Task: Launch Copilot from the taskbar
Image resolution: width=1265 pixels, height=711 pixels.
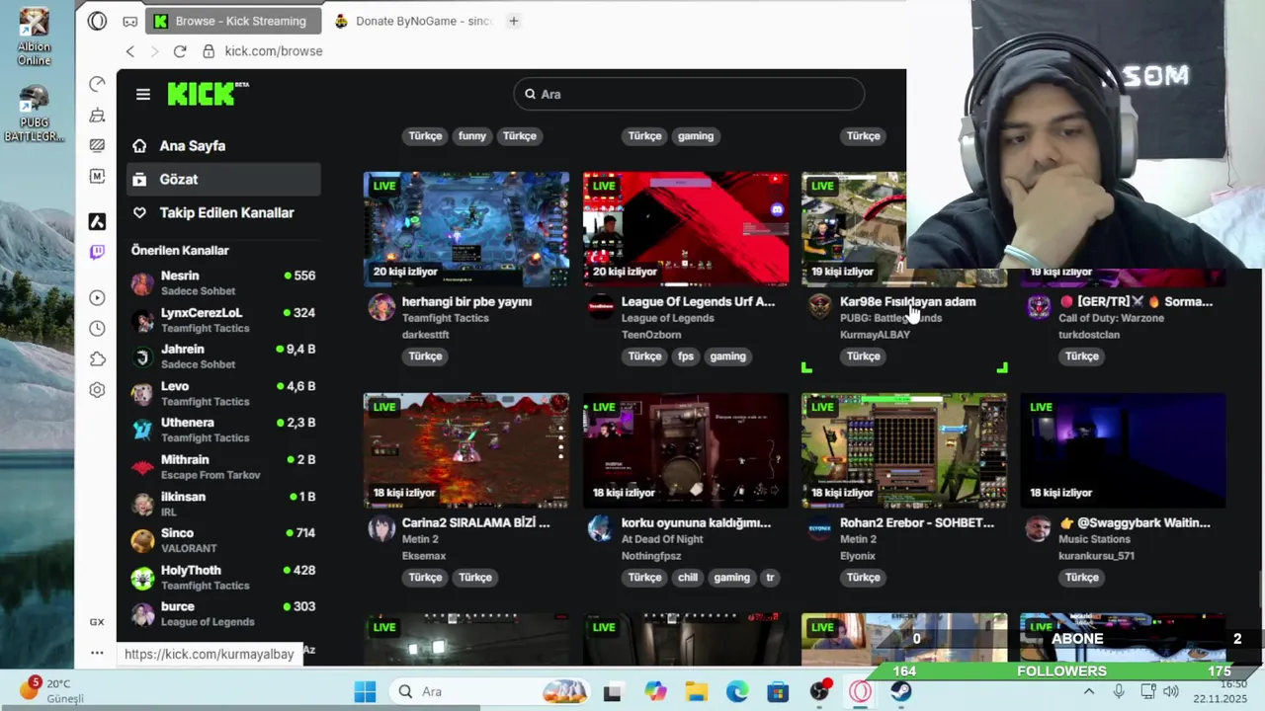Action: [655, 691]
